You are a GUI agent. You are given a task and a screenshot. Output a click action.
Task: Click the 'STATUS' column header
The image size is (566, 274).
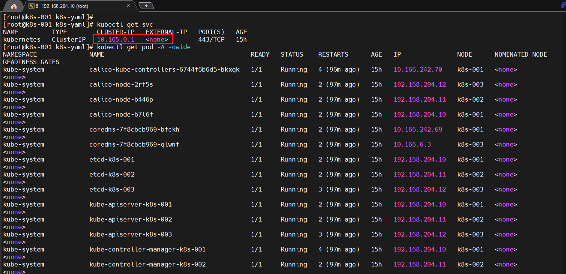[x=292, y=55]
